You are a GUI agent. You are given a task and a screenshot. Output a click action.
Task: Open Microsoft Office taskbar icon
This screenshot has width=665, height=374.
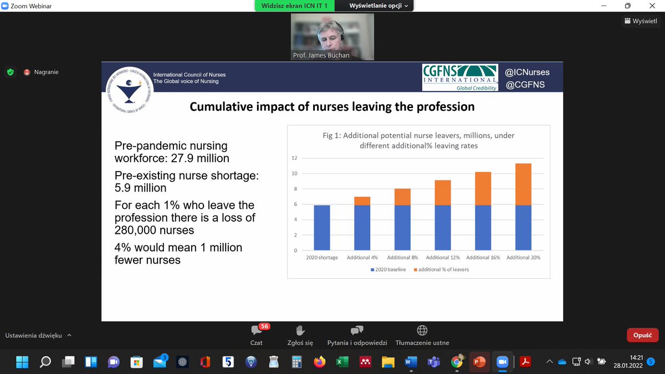[205, 362]
